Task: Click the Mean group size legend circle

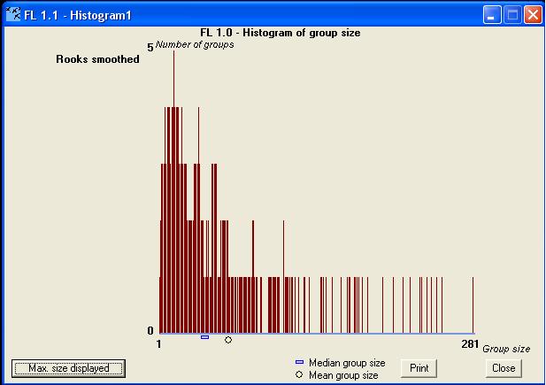Action: point(299,375)
